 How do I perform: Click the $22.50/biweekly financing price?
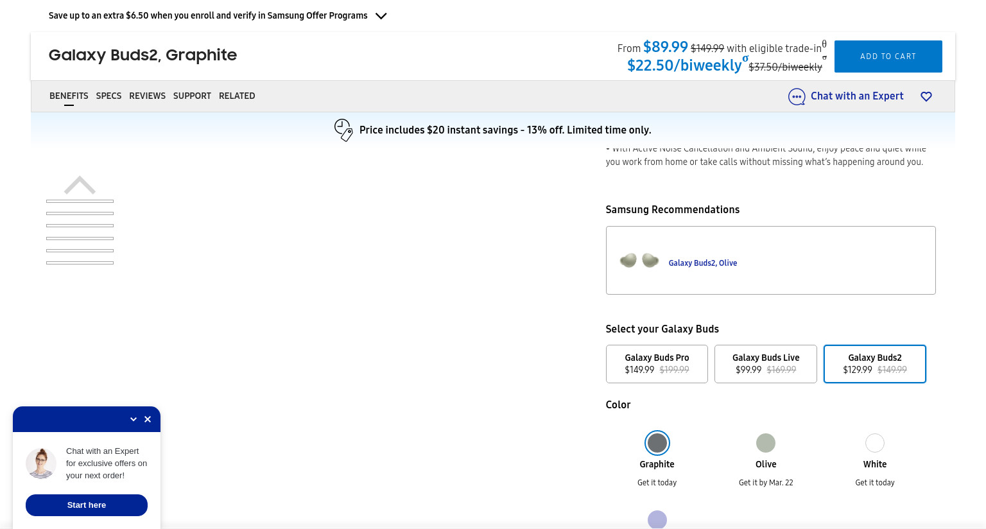point(684,65)
